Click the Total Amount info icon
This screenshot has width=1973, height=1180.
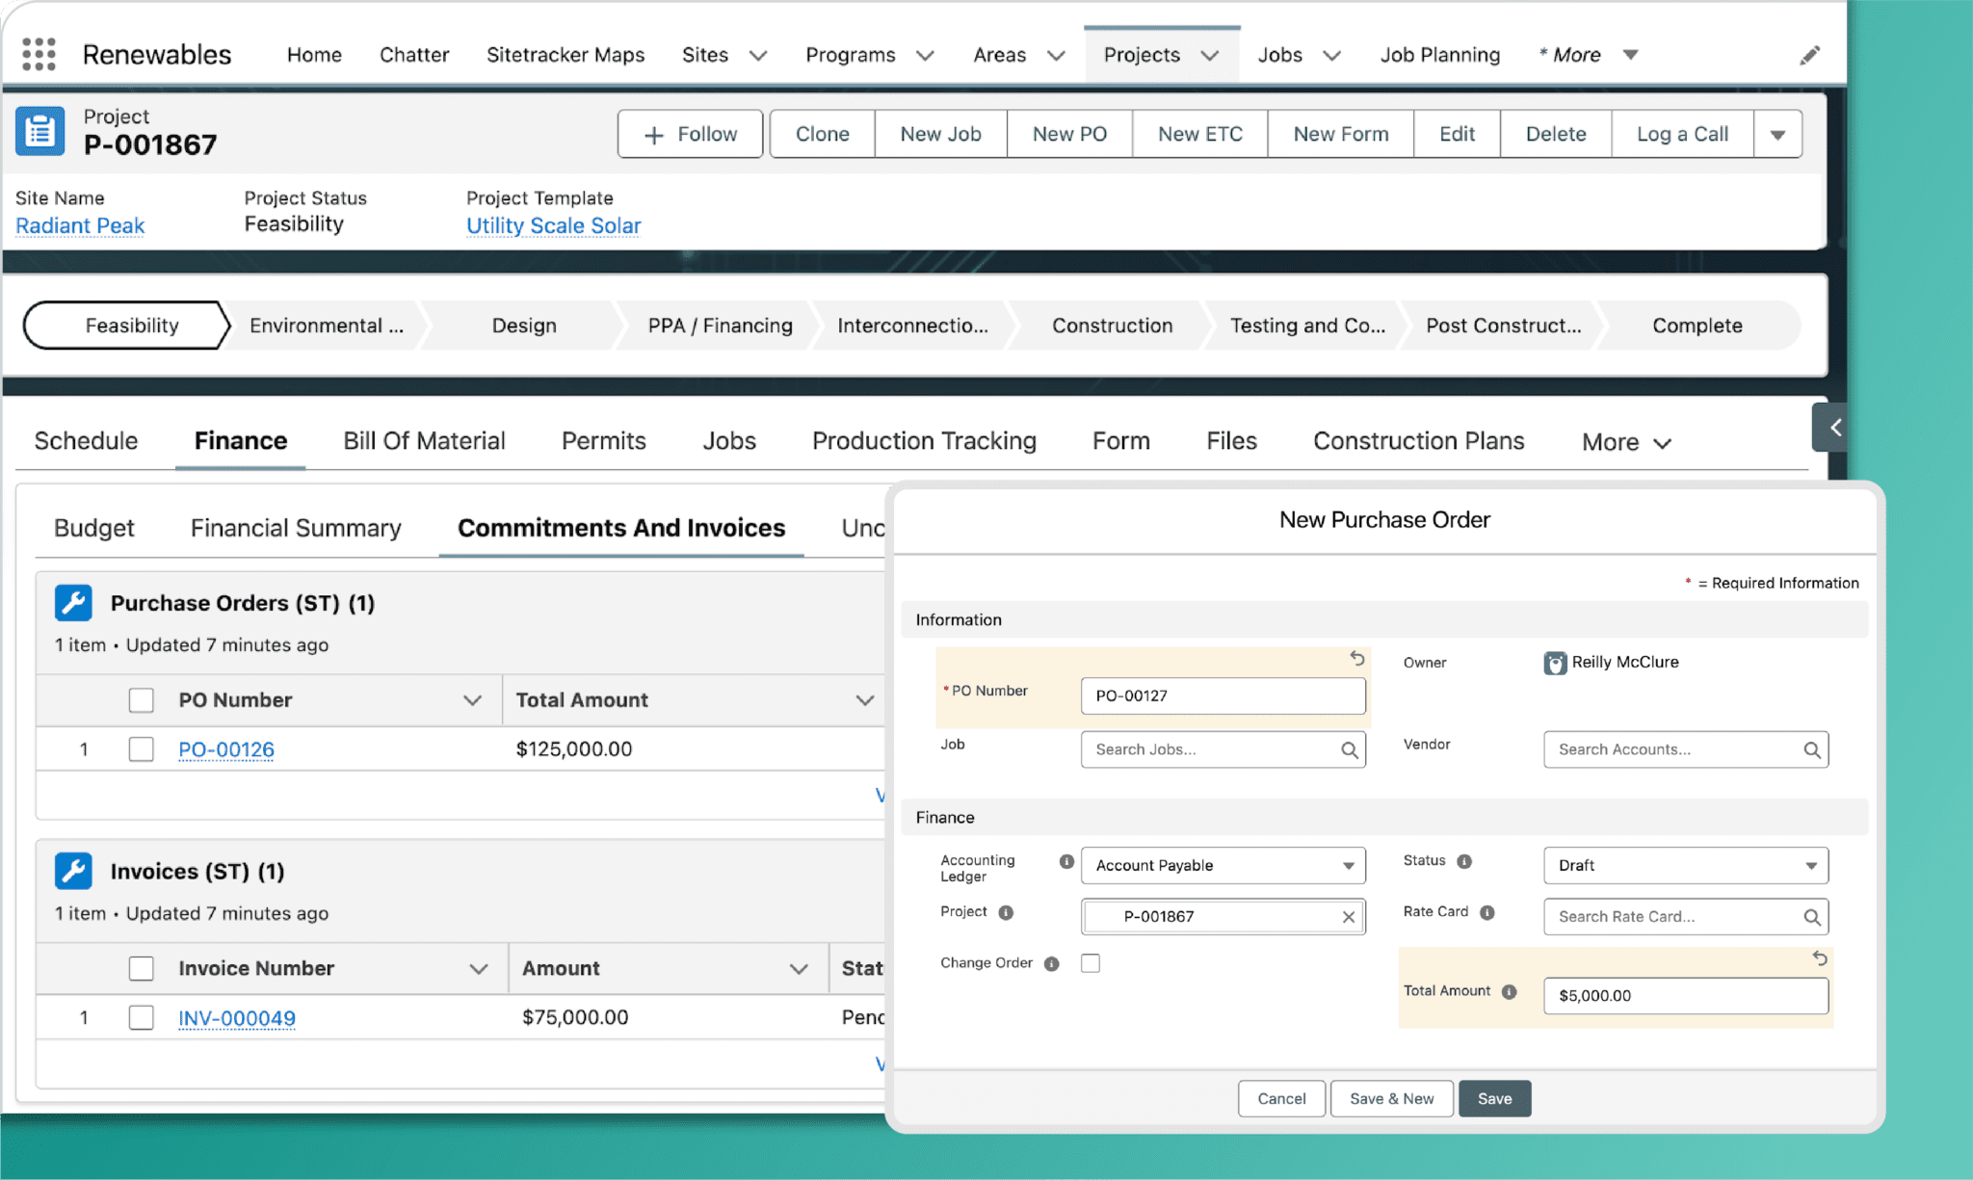[x=1510, y=991]
